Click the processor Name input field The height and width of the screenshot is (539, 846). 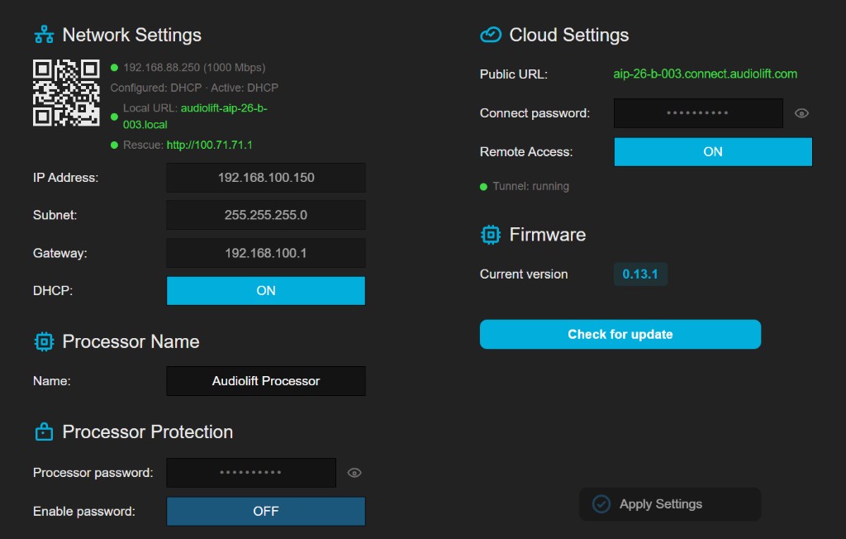pos(266,381)
